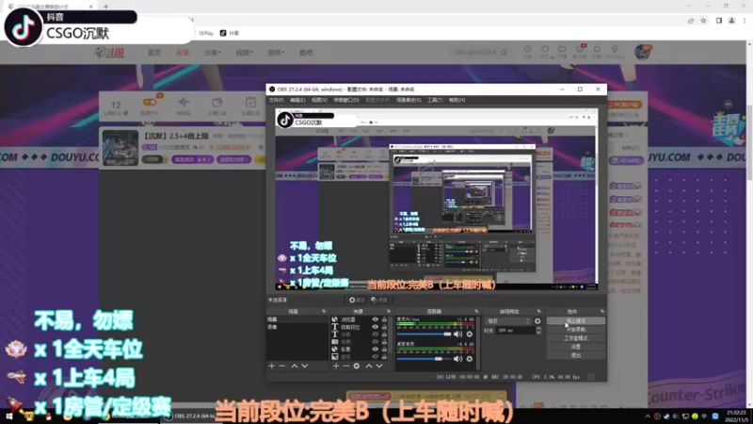Viewport: 753px width, 424px height.
Task: Expand the 视频 dropdown in Douyu navigation
Action: 244,53
